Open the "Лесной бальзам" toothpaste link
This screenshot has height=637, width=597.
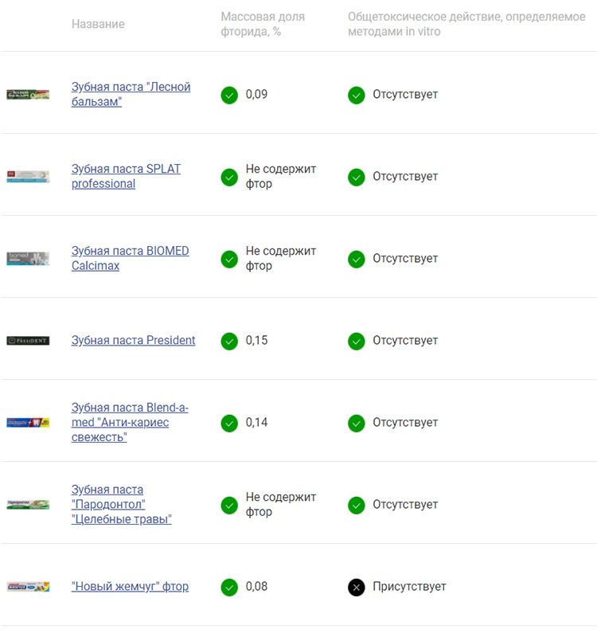coord(131,95)
